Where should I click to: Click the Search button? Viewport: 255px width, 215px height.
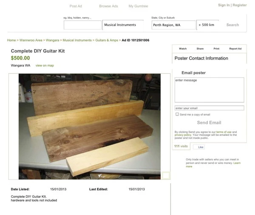click(232, 25)
